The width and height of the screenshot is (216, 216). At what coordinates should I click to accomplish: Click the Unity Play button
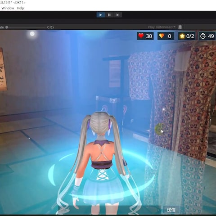point(100,15)
